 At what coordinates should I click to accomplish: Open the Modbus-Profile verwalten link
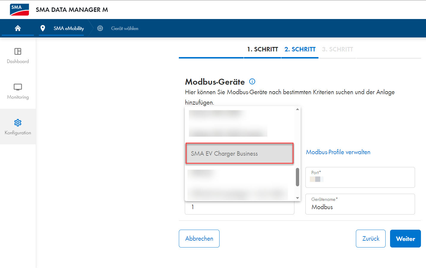point(338,152)
